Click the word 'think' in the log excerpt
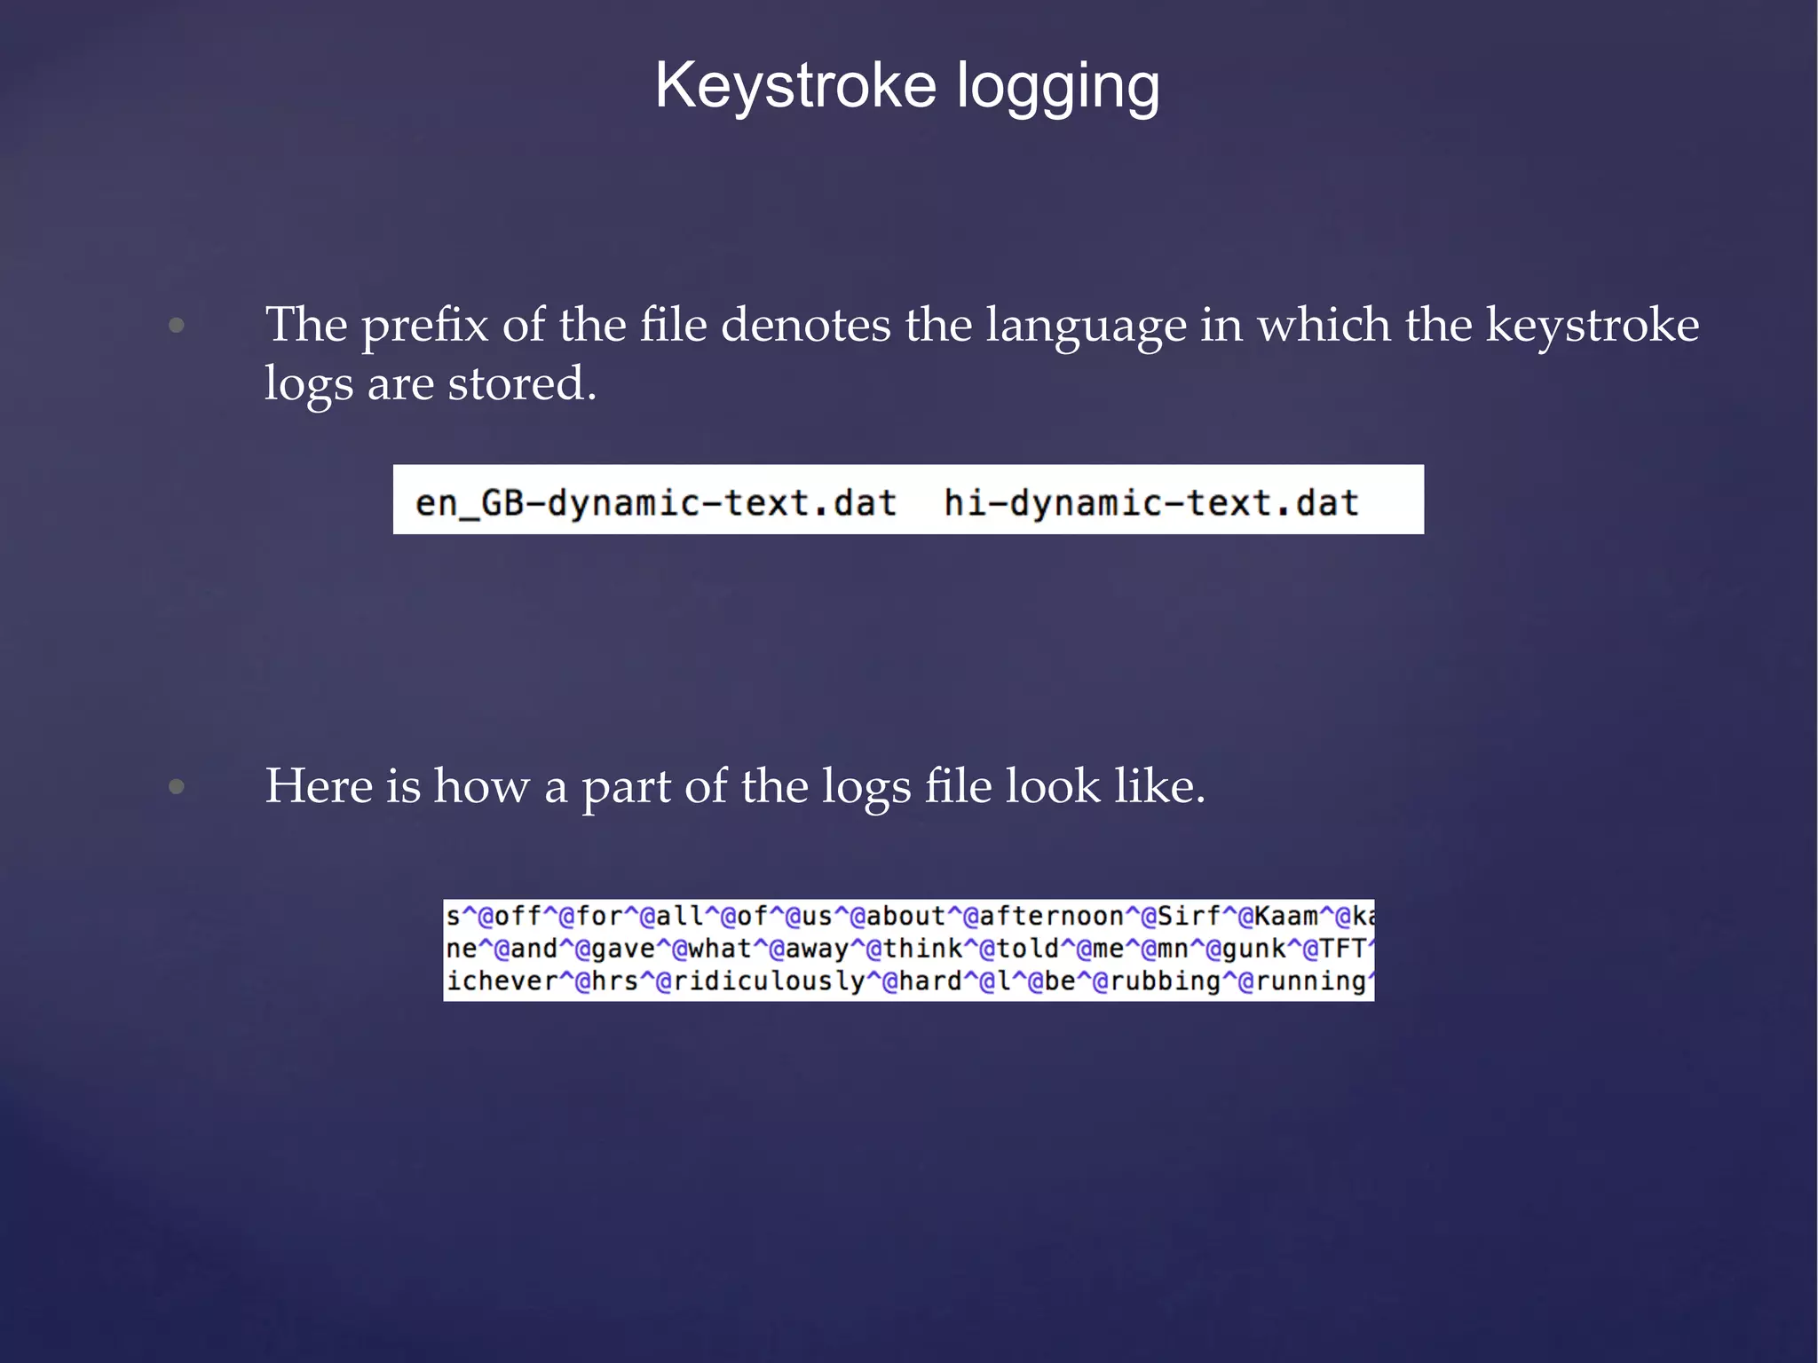The image size is (1818, 1363). (923, 949)
